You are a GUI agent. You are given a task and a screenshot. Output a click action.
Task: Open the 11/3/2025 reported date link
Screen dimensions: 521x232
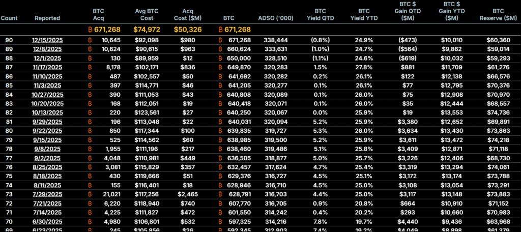tap(47, 85)
